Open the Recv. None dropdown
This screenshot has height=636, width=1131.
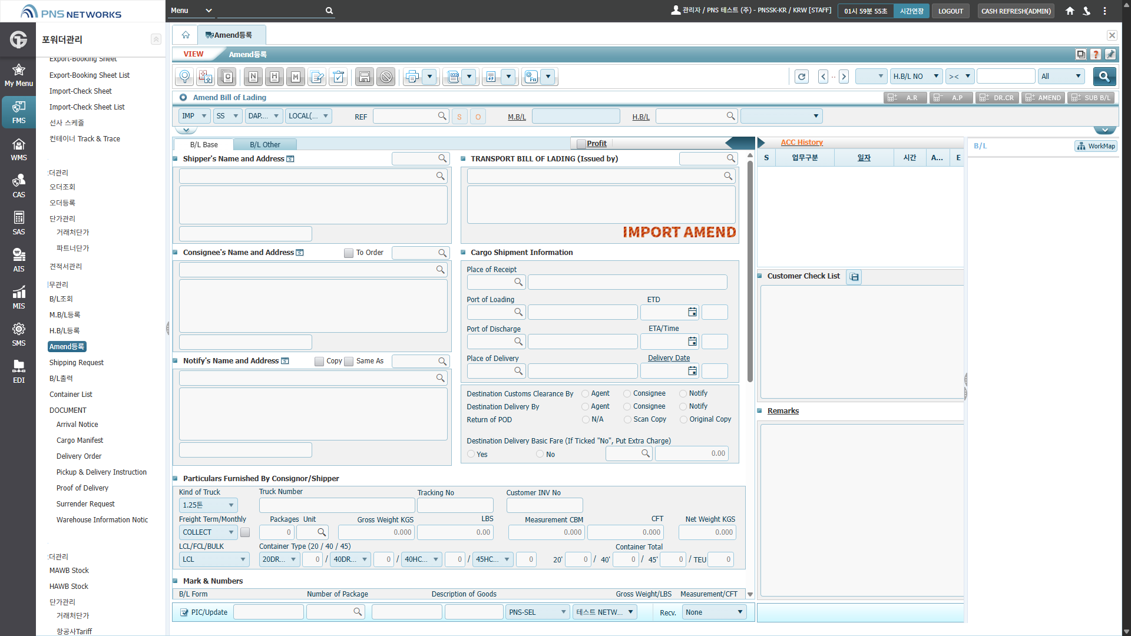pyautogui.click(x=715, y=612)
